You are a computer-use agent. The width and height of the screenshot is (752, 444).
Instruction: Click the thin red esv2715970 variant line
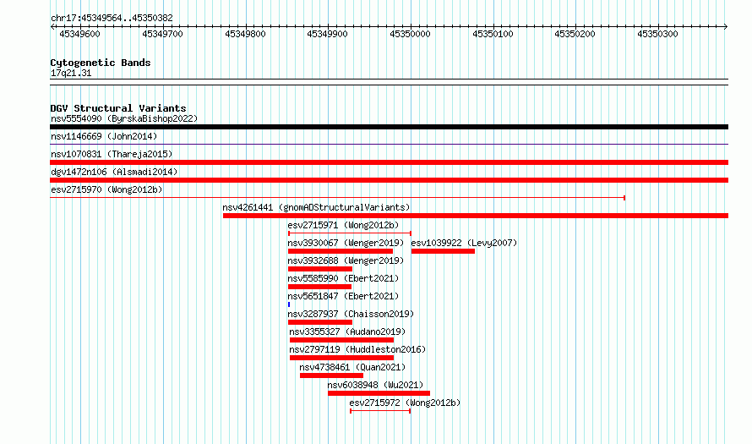pos(337,197)
